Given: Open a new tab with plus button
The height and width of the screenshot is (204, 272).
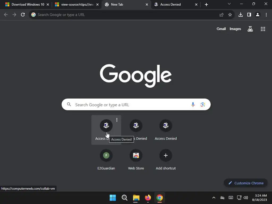Looking at the screenshot, I should (x=206, y=5).
